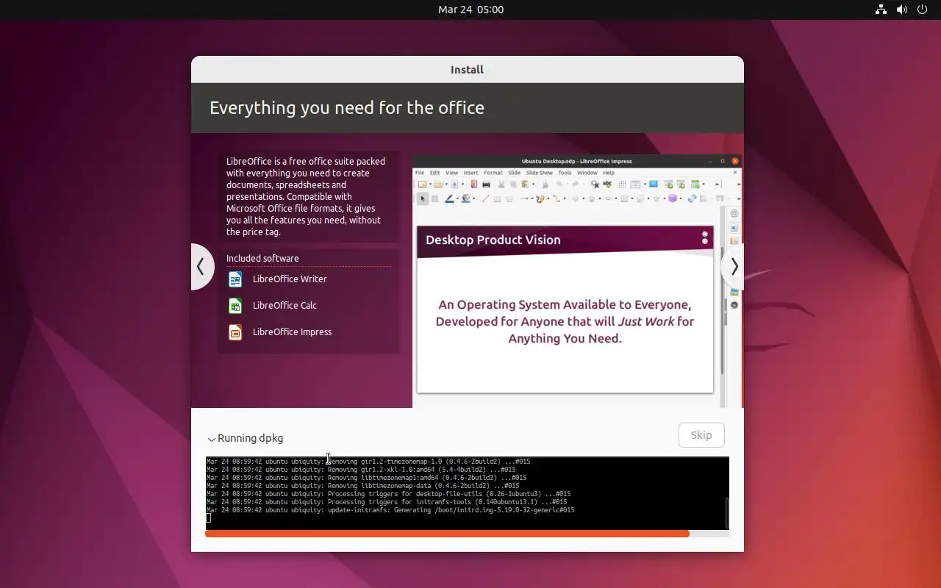This screenshot has width=941, height=588.
Task: Open the Mar 24 05:00 clock menu
Action: (470, 10)
